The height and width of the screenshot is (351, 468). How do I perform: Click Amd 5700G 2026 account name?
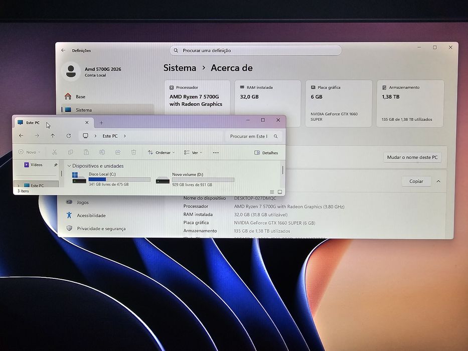(x=103, y=69)
